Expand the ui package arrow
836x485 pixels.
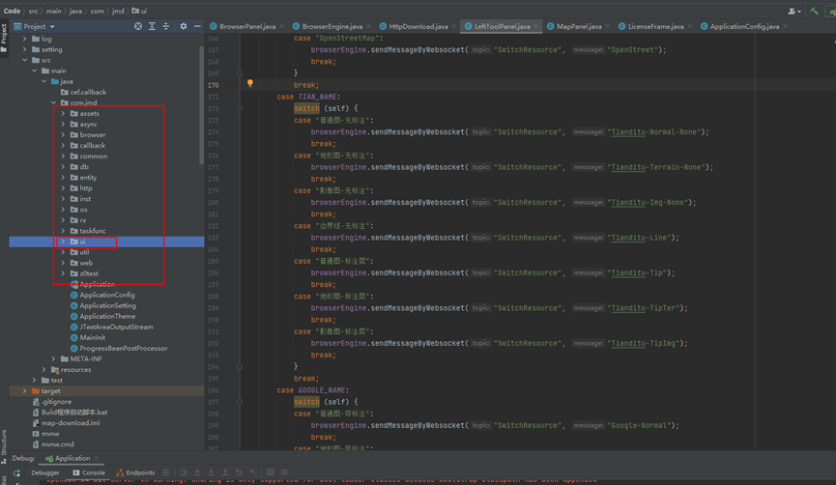tap(63, 242)
